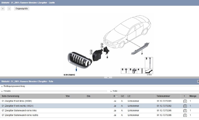Screen dimensions: 199x120
Task: Zoom in with the plus button
Action: 3,9
